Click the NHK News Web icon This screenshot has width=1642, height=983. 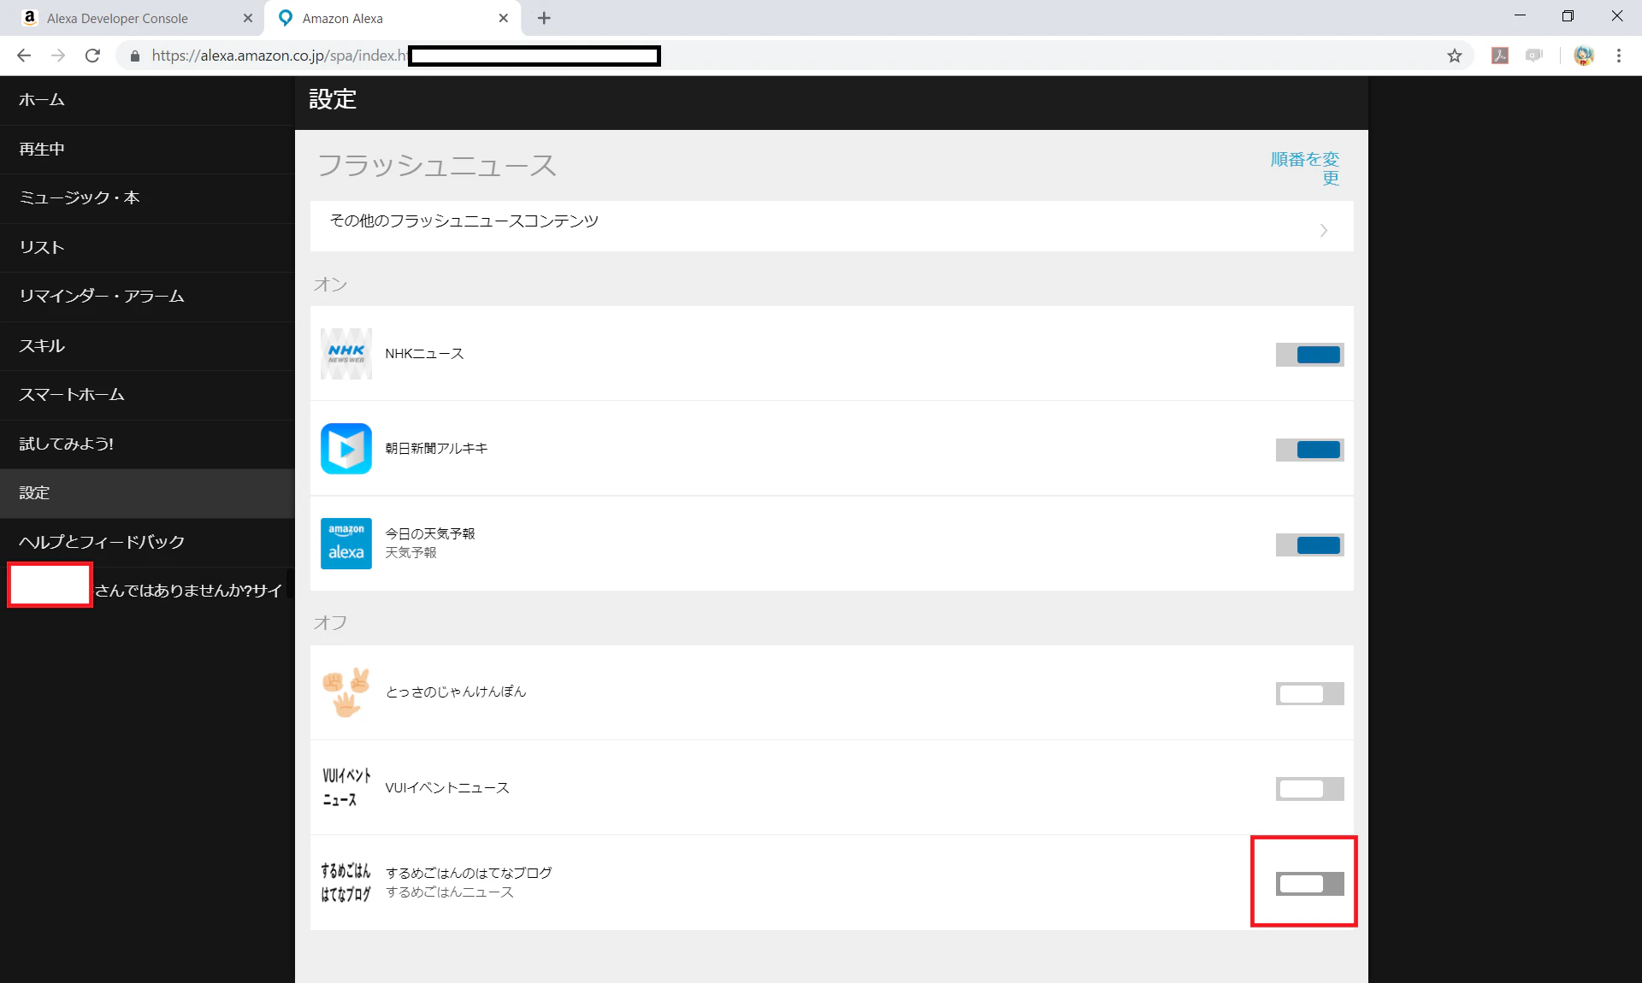346,353
